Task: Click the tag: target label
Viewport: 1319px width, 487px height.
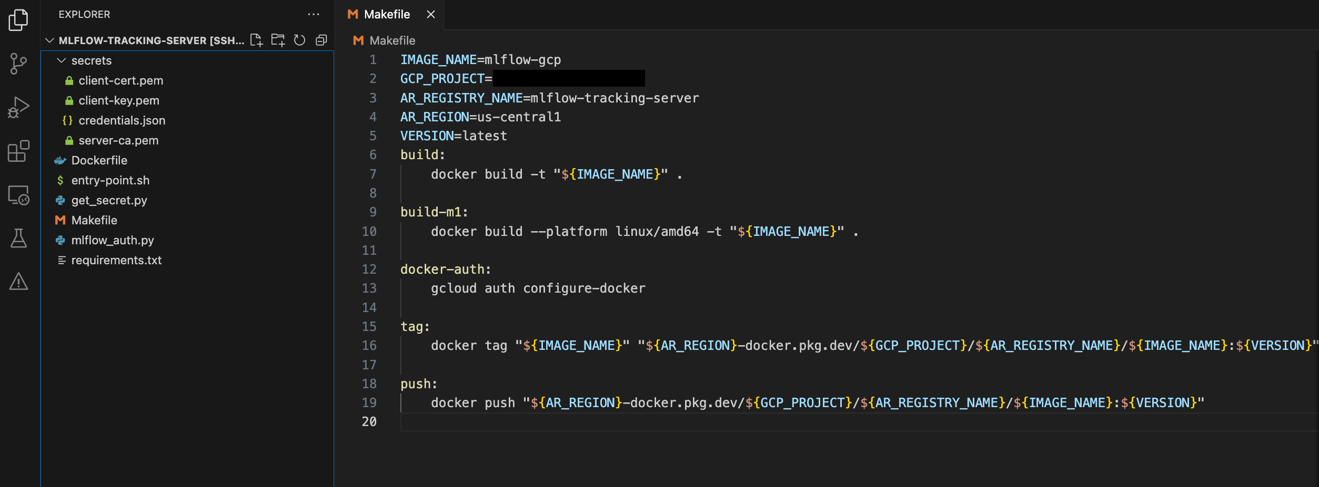Action: [x=415, y=326]
